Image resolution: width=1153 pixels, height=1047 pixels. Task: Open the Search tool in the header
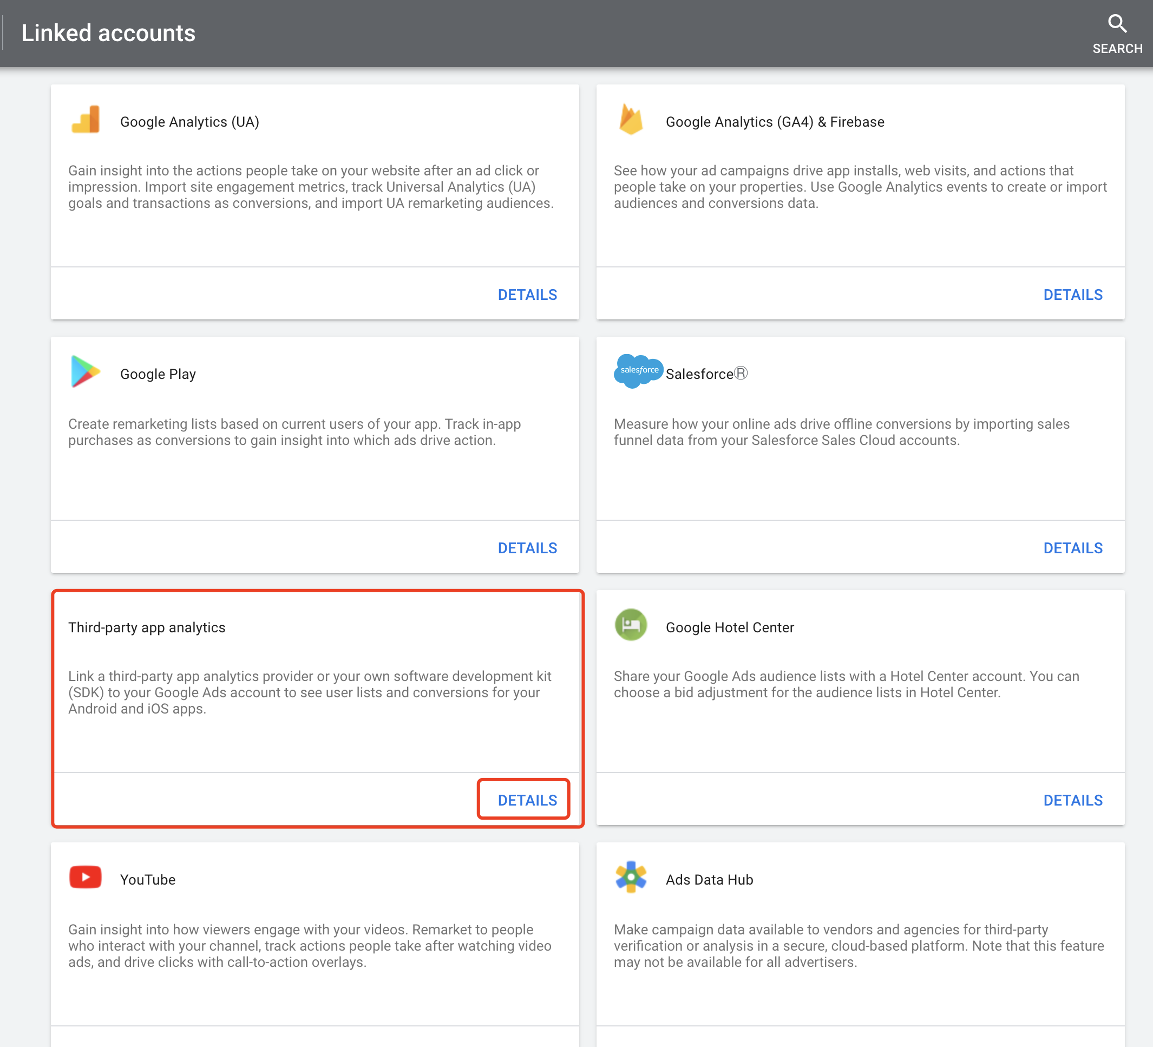[x=1117, y=34]
